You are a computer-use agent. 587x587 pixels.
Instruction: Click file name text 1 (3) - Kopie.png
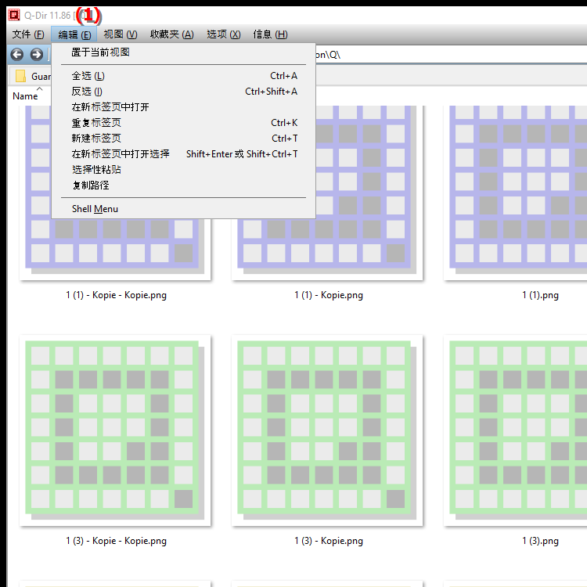click(328, 541)
